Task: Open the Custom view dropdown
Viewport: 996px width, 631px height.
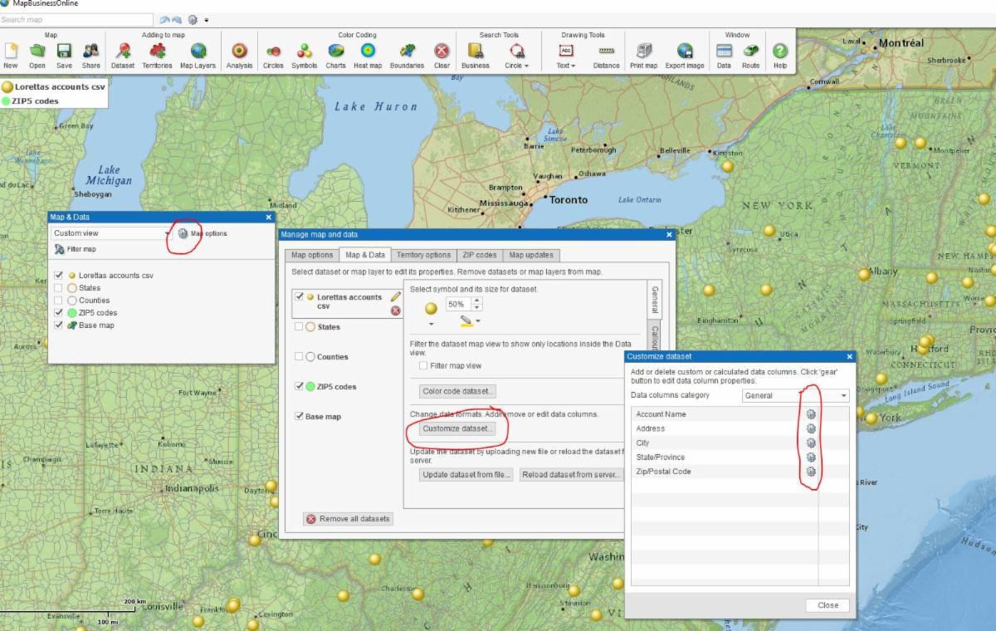Action: coord(112,233)
